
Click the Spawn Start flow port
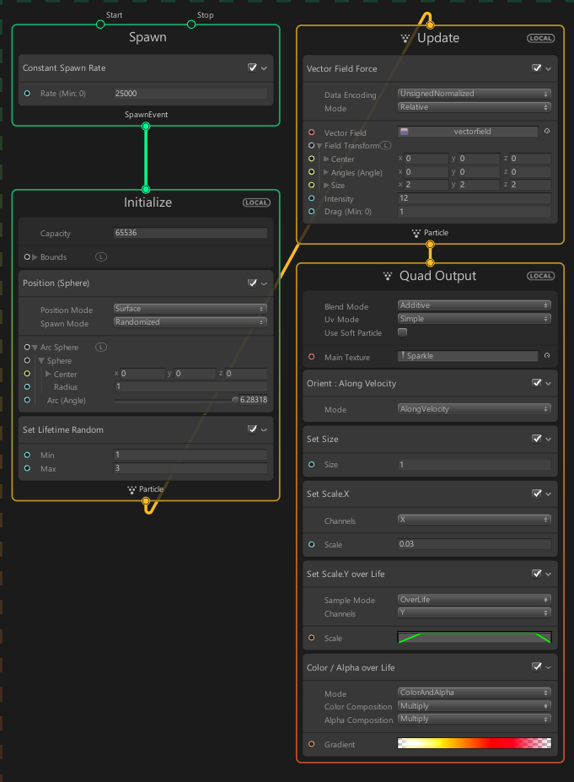tap(100, 24)
